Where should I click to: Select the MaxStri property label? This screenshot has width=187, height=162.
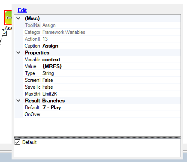32,94
